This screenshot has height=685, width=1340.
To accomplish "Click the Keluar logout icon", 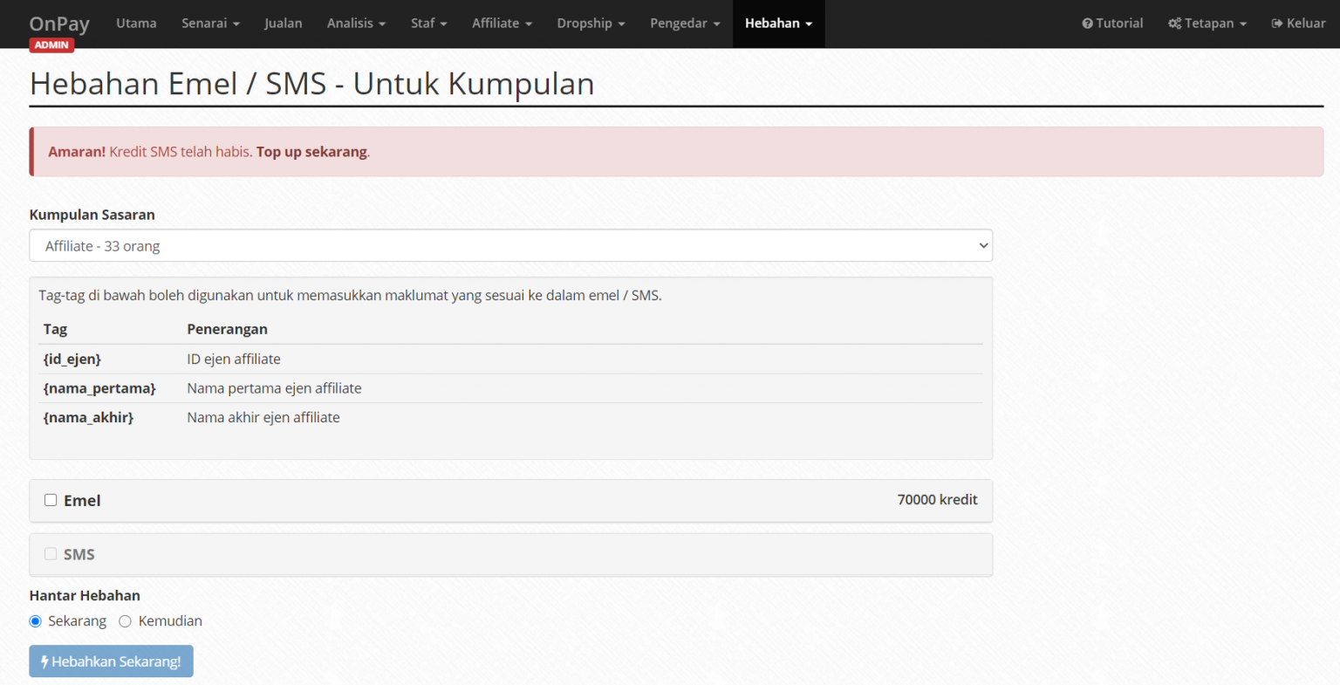I will (1278, 24).
